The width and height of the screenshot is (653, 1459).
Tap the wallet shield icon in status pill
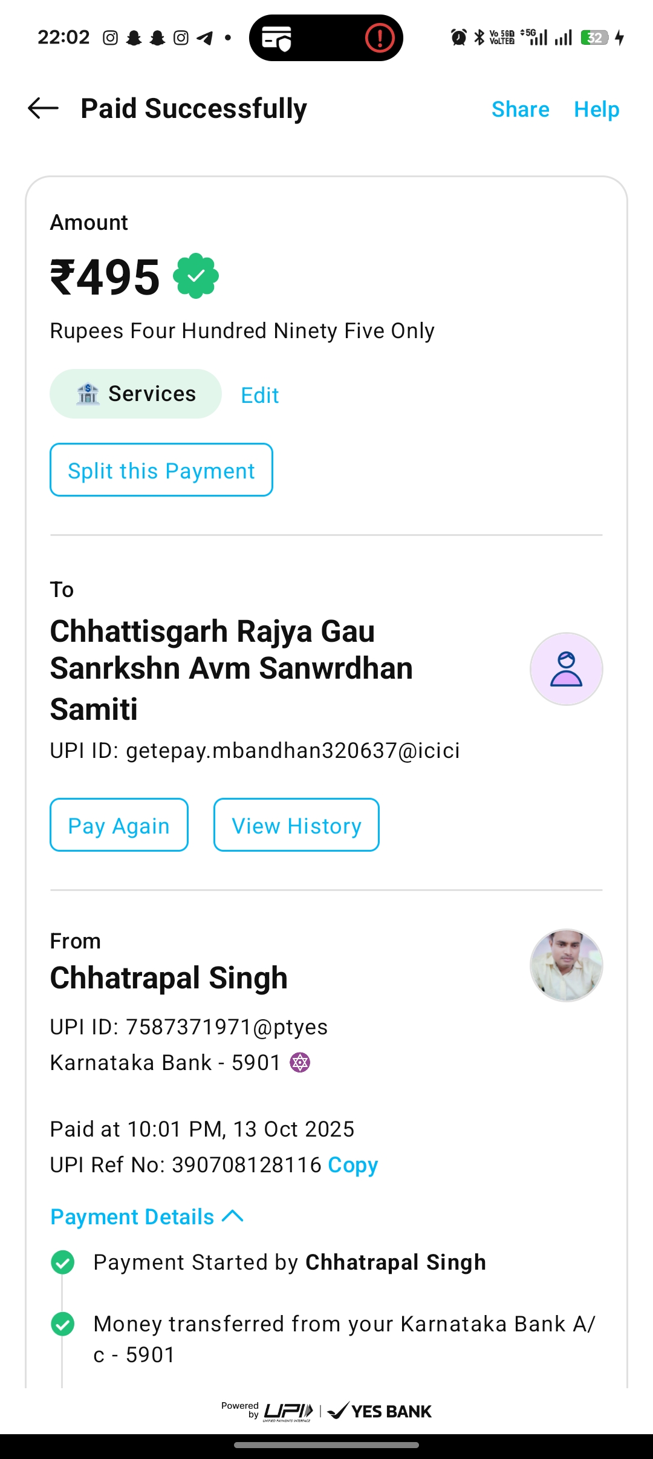pos(276,38)
